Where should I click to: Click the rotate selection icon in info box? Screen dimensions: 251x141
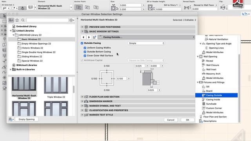[x=22, y=8]
